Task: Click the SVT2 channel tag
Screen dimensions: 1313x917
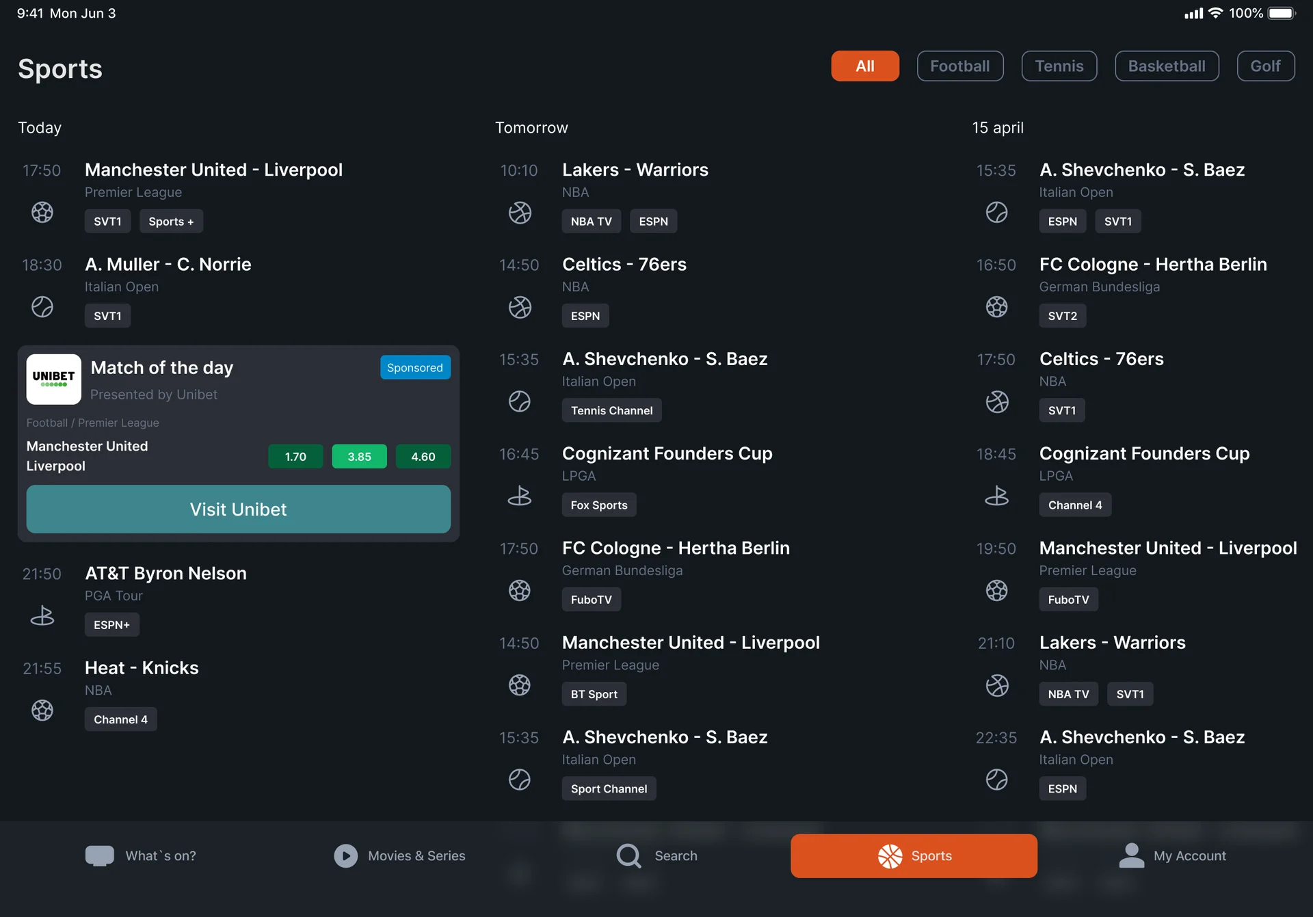Action: [x=1063, y=316]
